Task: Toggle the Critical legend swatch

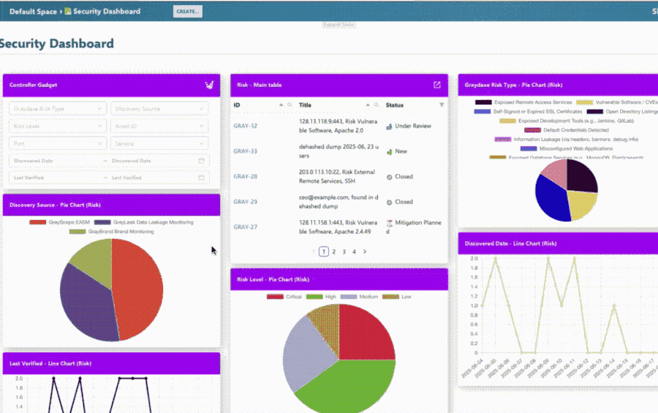Action: [275, 297]
